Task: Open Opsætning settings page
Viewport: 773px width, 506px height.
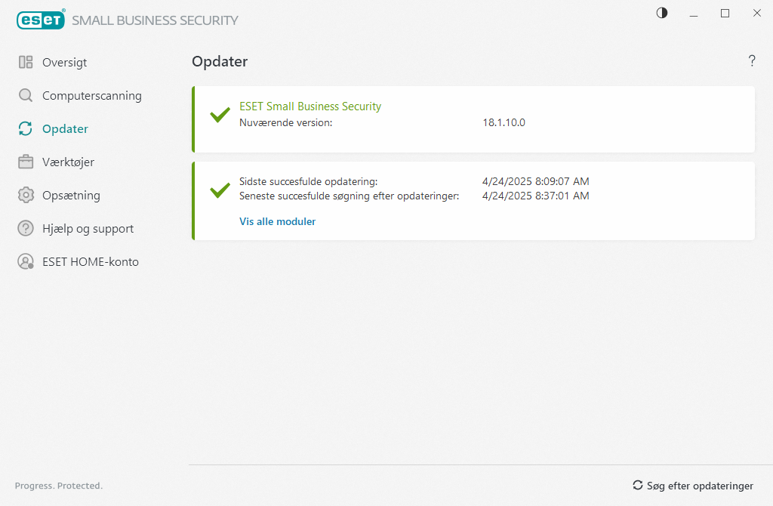Action: 71,196
